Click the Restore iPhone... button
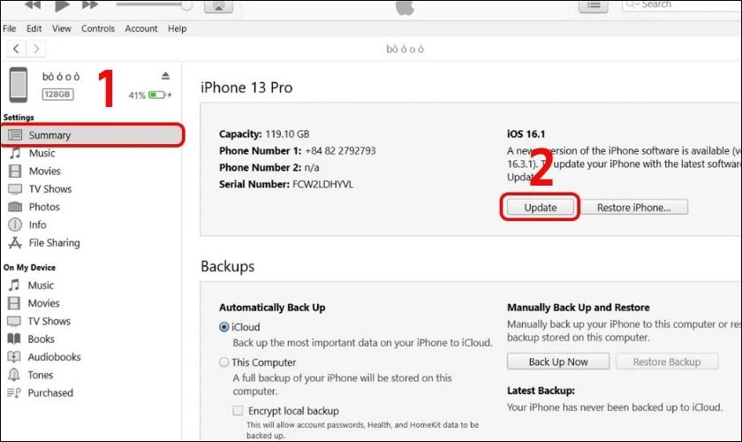Screen dimensions: 742x442 coord(634,208)
